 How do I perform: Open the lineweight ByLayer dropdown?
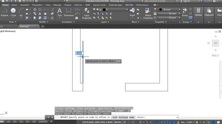click(169, 14)
